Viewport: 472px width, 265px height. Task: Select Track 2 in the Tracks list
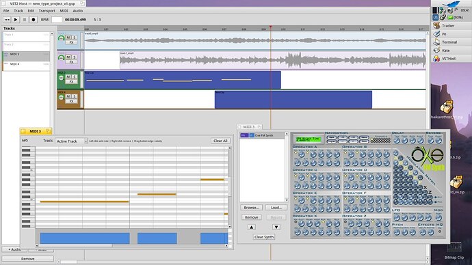[26, 46]
